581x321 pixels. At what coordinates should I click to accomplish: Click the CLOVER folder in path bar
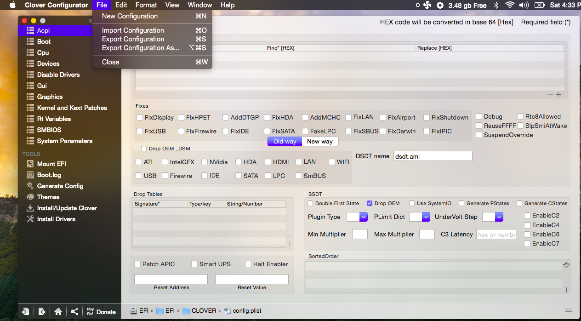[x=199, y=311]
